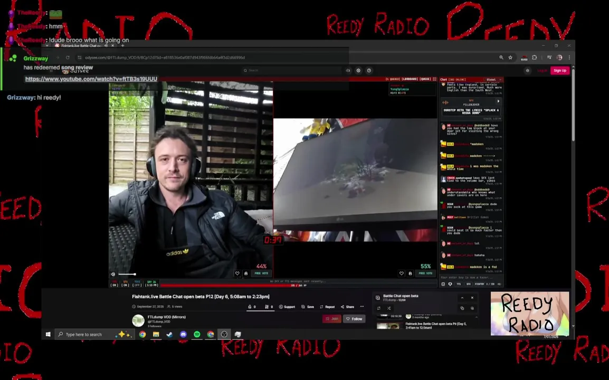
Task: Select the TTS button in chat footer
Action: pyautogui.click(x=459, y=284)
